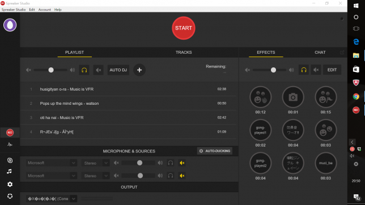The width and height of the screenshot is (365, 205).
Task: Adjust the effects volume slider
Action: click(270, 70)
